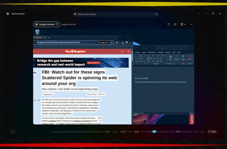
Task: Select the Today timeline marker
Action: (x=136, y=131)
